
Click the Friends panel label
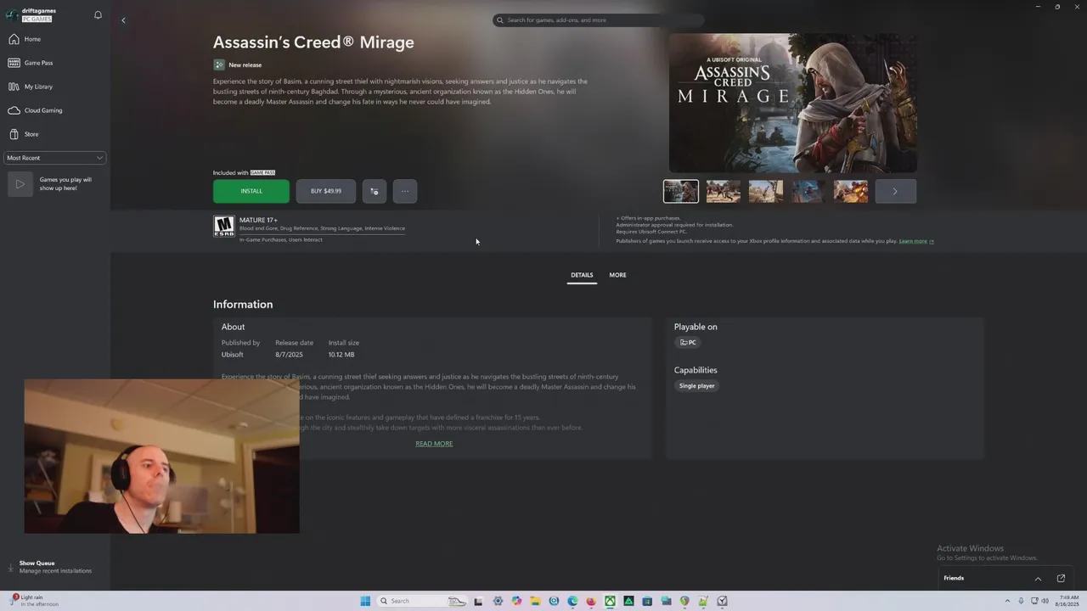click(954, 579)
